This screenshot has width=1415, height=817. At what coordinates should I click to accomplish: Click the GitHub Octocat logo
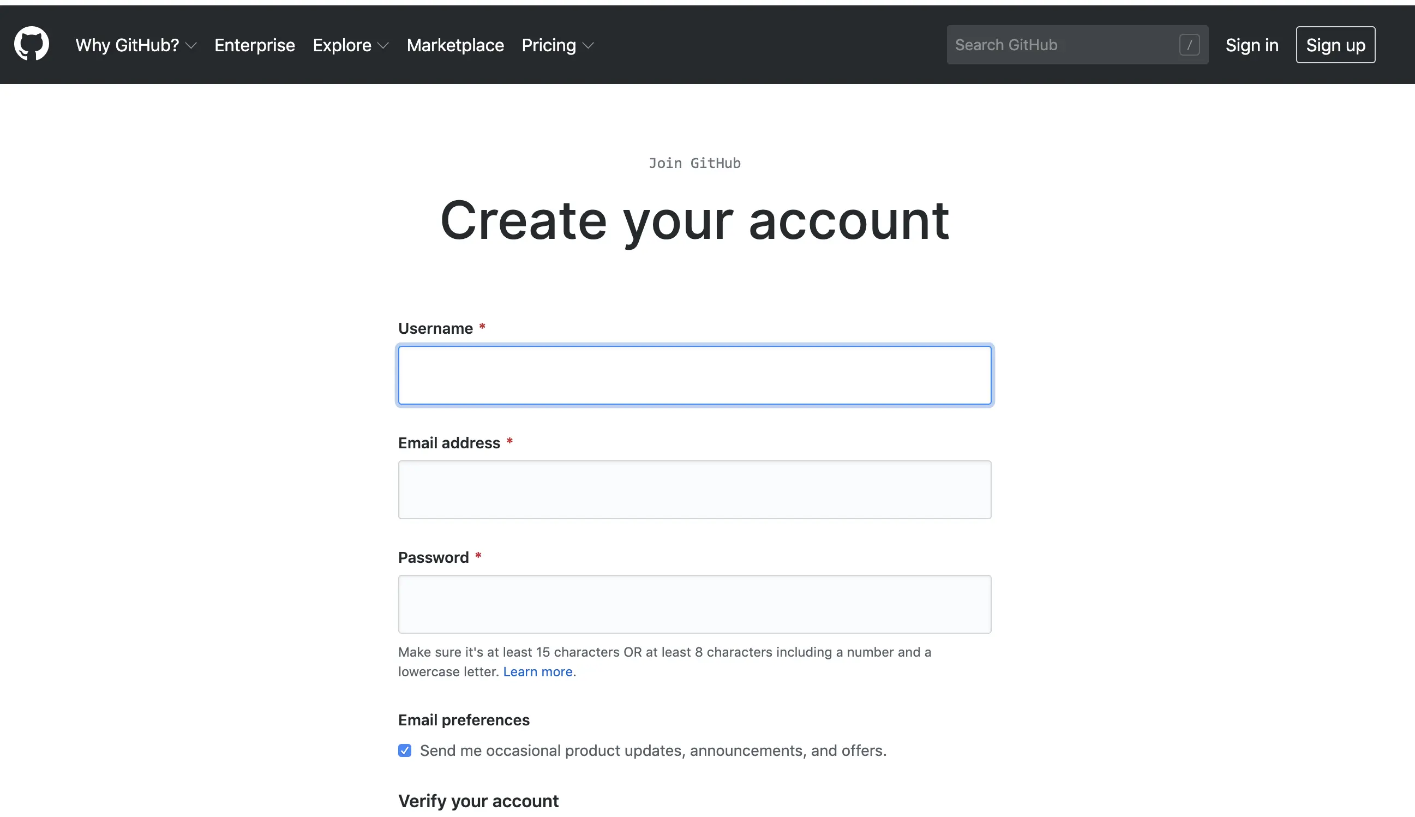coord(32,44)
